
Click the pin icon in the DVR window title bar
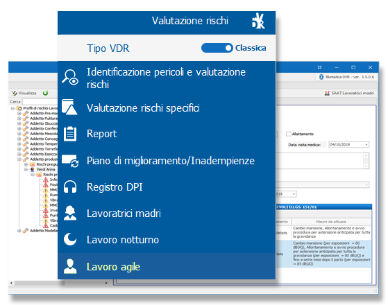(320, 67)
